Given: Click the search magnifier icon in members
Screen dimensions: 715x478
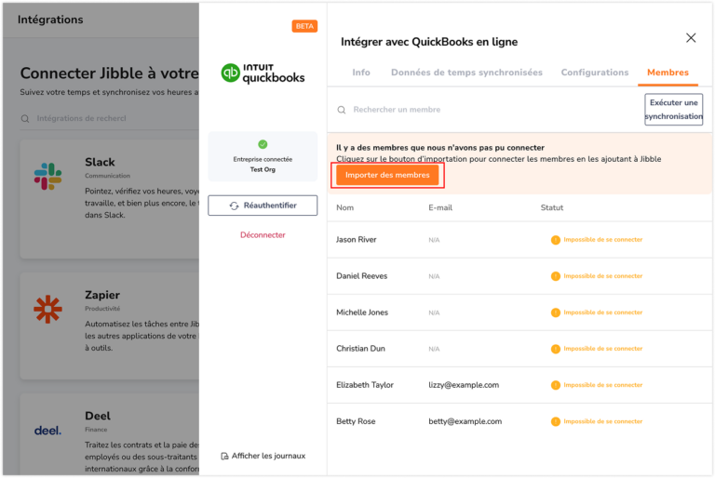Looking at the screenshot, I should tap(342, 110).
